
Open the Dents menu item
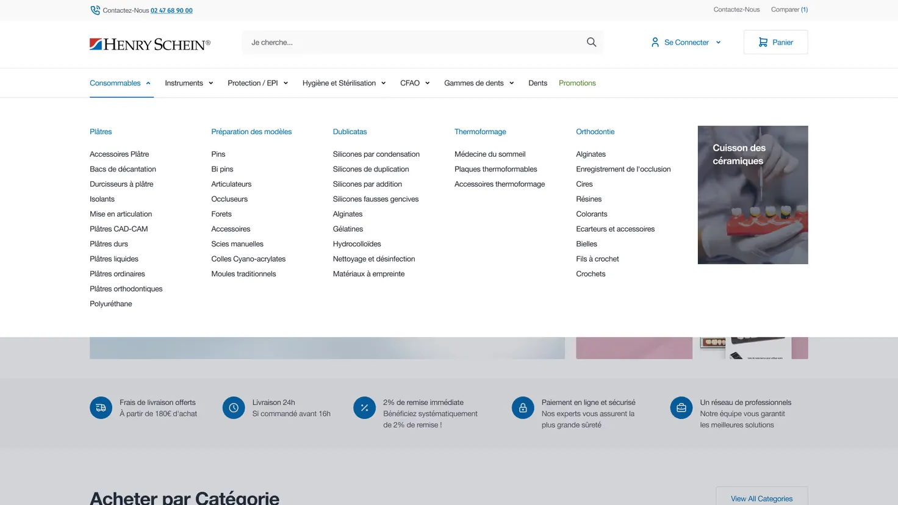(x=537, y=83)
